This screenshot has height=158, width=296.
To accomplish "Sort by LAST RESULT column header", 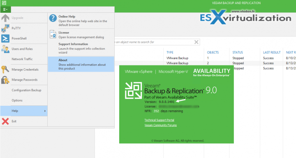I will point(272,52).
